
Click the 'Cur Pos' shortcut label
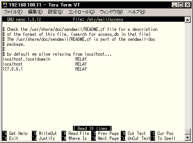tap(165, 133)
